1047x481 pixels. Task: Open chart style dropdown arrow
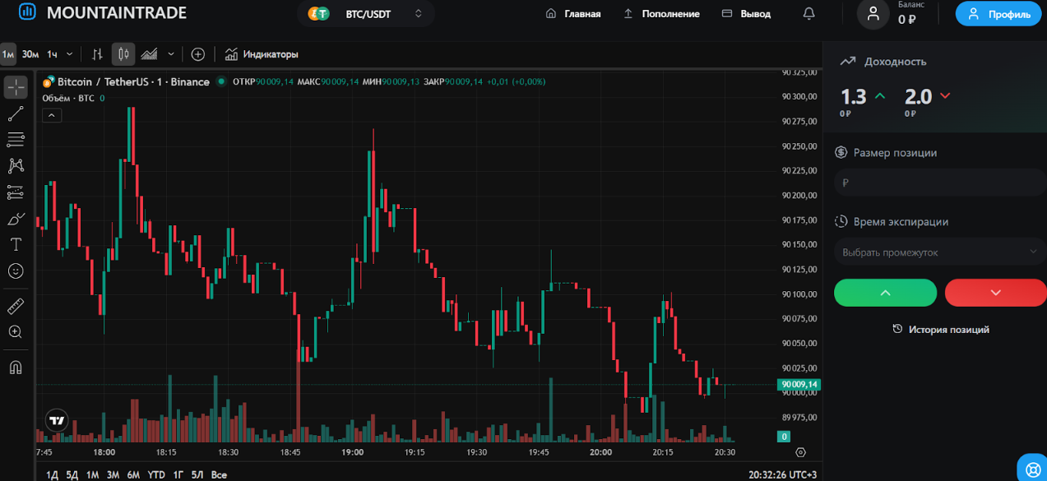pos(171,54)
